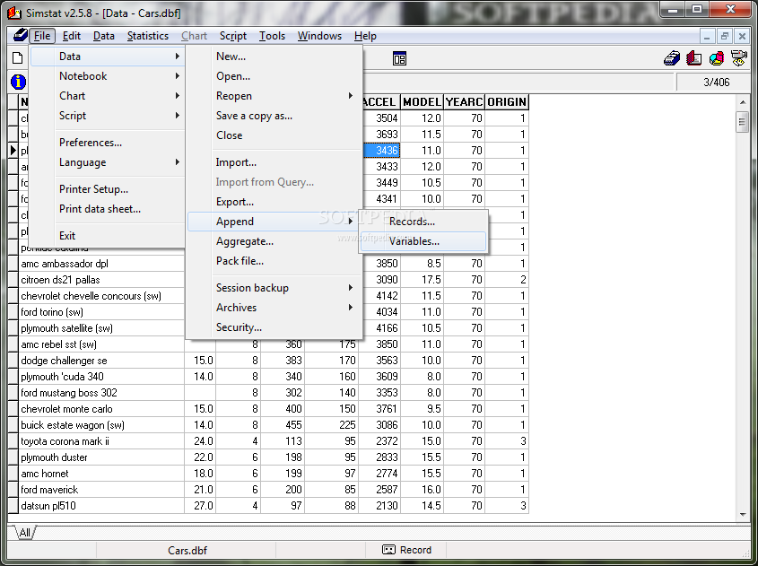
Task: Open the Help menu
Action: (x=365, y=36)
